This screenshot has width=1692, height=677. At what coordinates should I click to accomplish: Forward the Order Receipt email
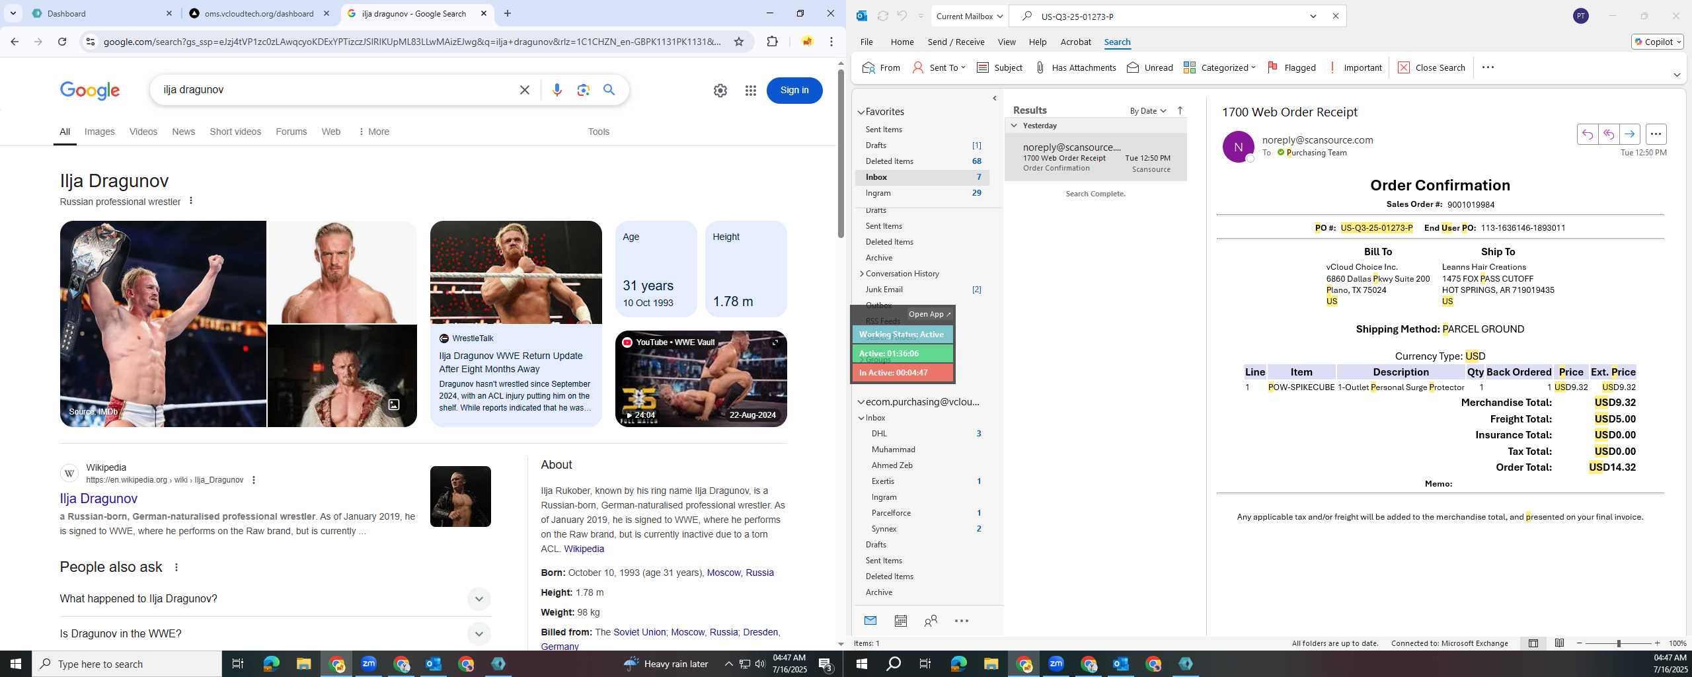click(1630, 134)
